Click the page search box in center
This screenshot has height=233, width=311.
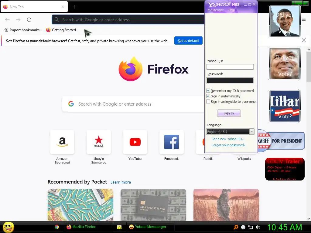pyautogui.click(x=133, y=104)
